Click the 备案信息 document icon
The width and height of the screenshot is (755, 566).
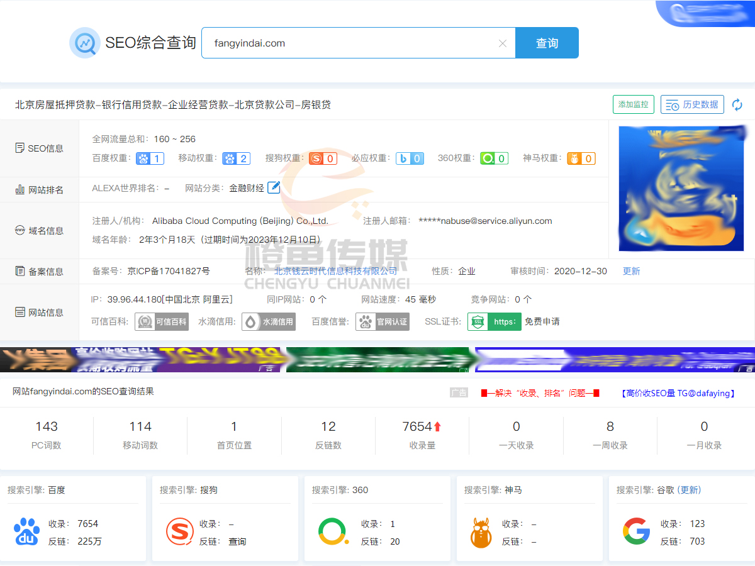click(x=20, y=271)
